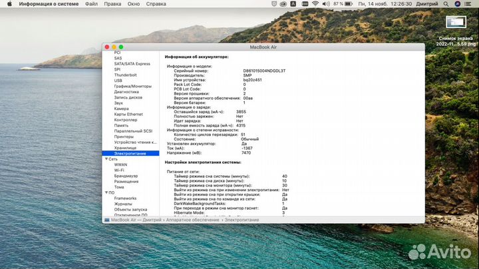Viewport: 479px width, 269px height.
Task: Open Siri from menu bar
Action: click(x=457, y=4)
